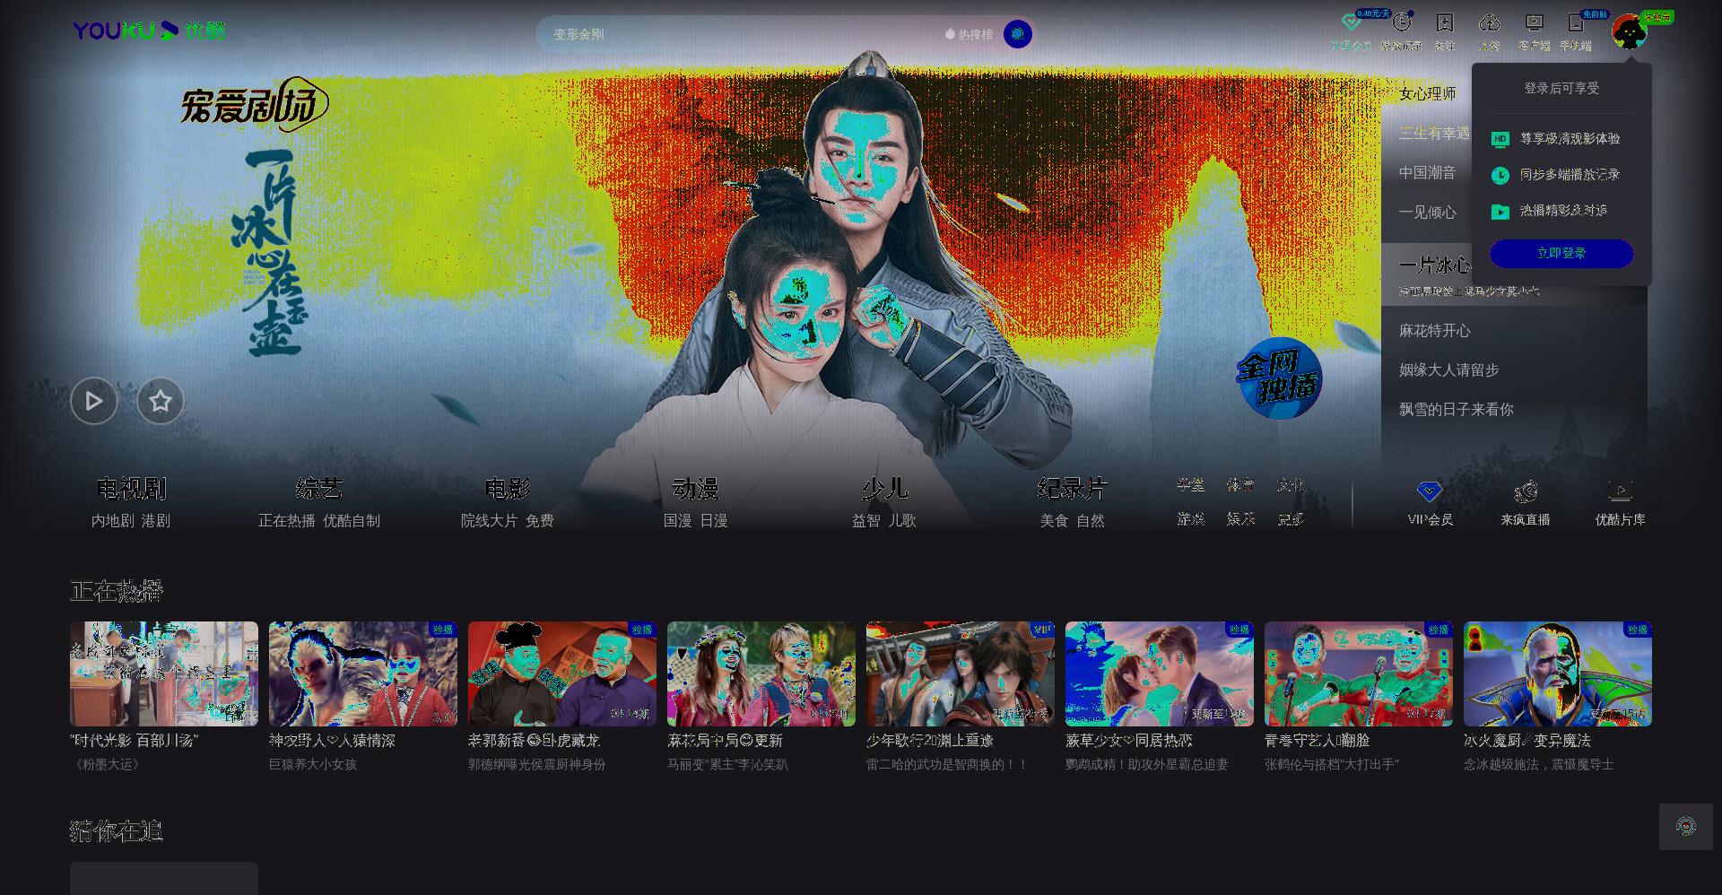Screen dimensions: 1722x895
Task: Open the 少年歌行 thumbnail
Action: (x=961, y=673)
